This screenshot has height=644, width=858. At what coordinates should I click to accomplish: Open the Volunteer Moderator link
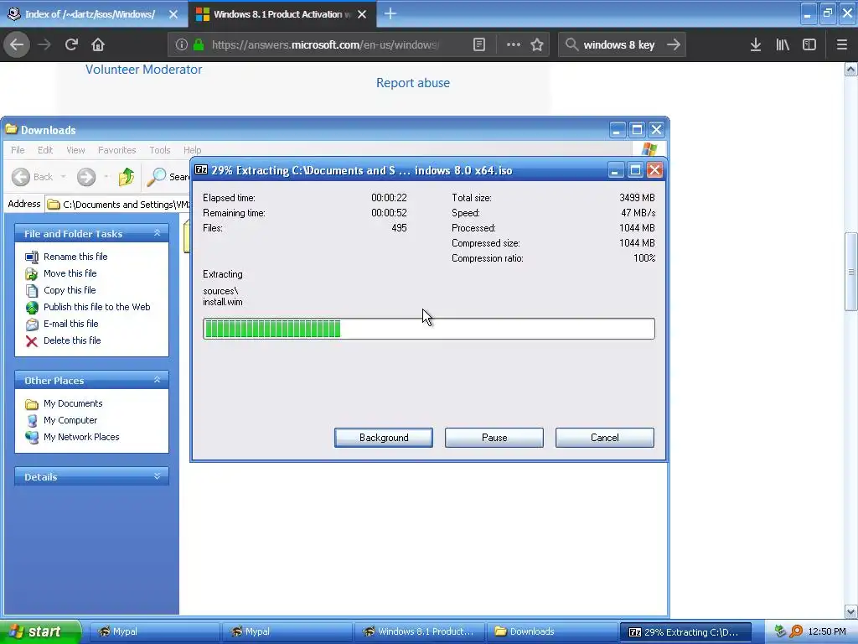(x=143, y=70)
